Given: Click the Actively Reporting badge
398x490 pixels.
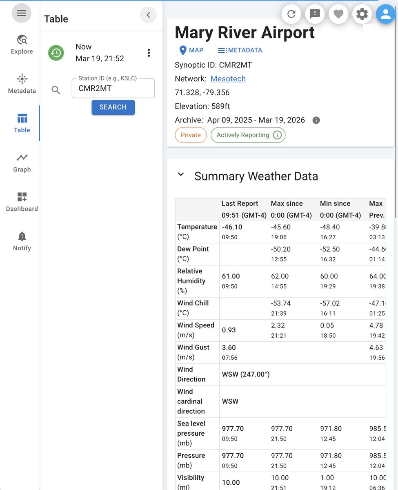Looking at the screenshot, I should (248, 135).
